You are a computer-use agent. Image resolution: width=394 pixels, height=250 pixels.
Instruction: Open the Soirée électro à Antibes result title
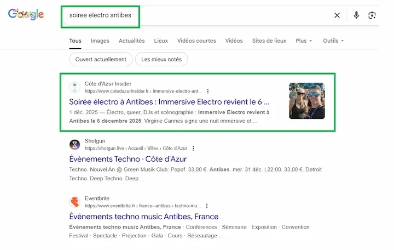[x=169, y=102]
